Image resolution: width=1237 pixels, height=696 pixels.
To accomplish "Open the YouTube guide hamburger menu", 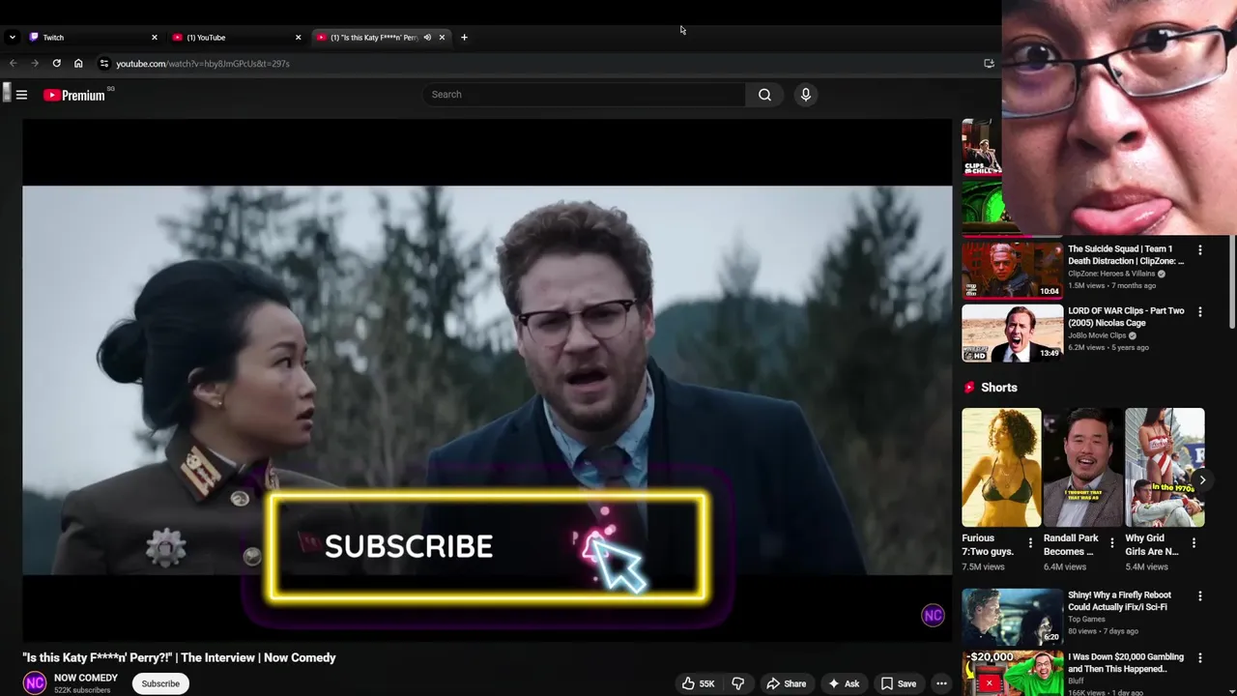I will click(x=21, y=95).
